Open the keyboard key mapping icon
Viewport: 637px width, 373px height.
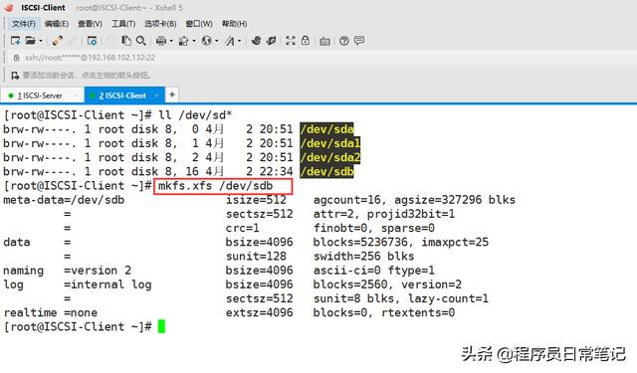click(324, 41)
